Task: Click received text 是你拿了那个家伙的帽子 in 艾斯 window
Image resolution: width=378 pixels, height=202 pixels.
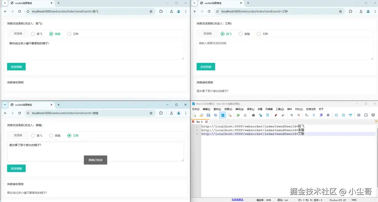Action: (212, 91)
